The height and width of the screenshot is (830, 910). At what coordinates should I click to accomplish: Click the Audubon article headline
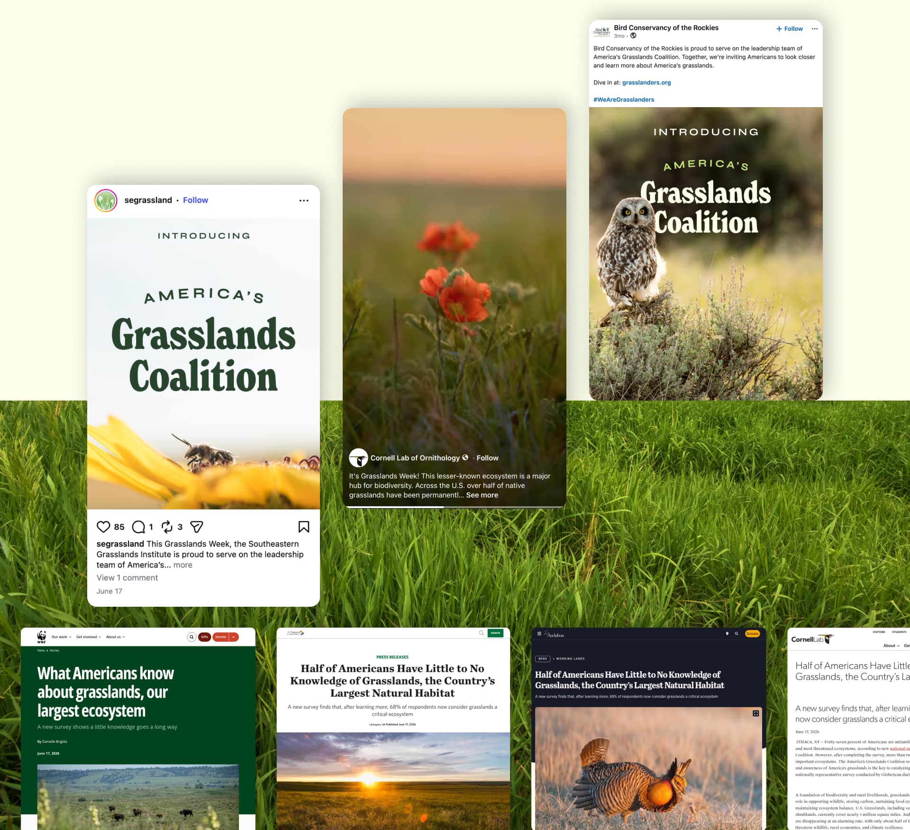tap(629, 680)
